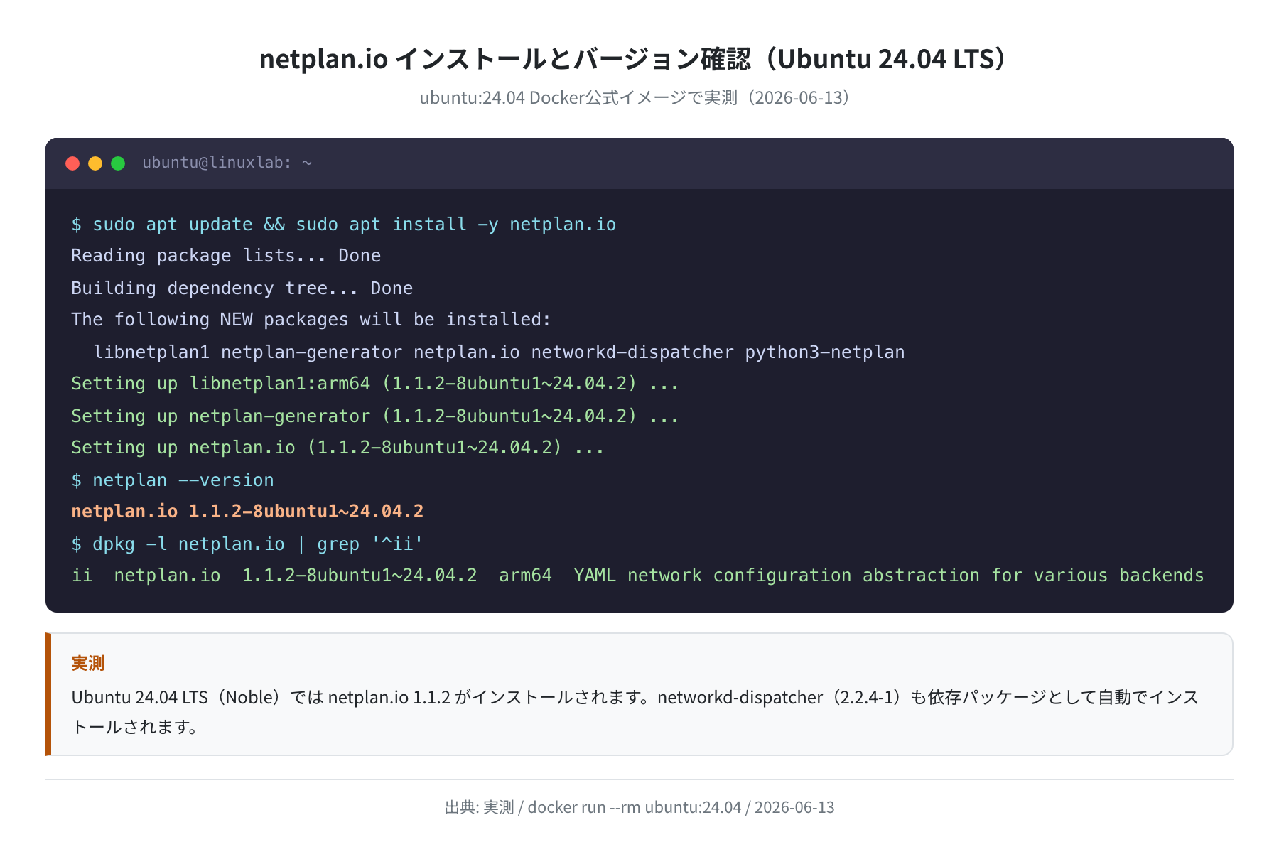The image size is (1279, 847).
Task: Click the package list line starting with libnetplan1
Action: point(499,352)
